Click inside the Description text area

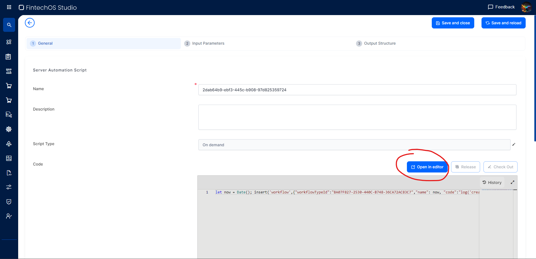[357, 117]
